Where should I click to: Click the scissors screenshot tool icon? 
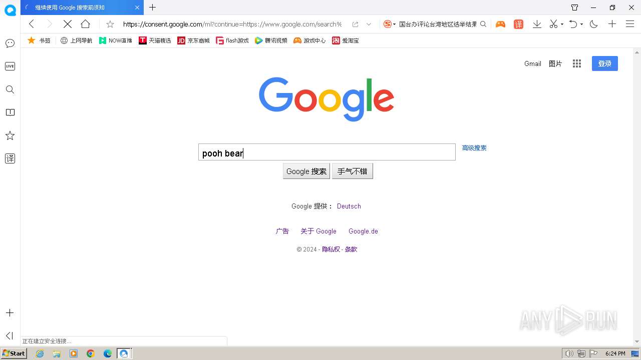553,24
